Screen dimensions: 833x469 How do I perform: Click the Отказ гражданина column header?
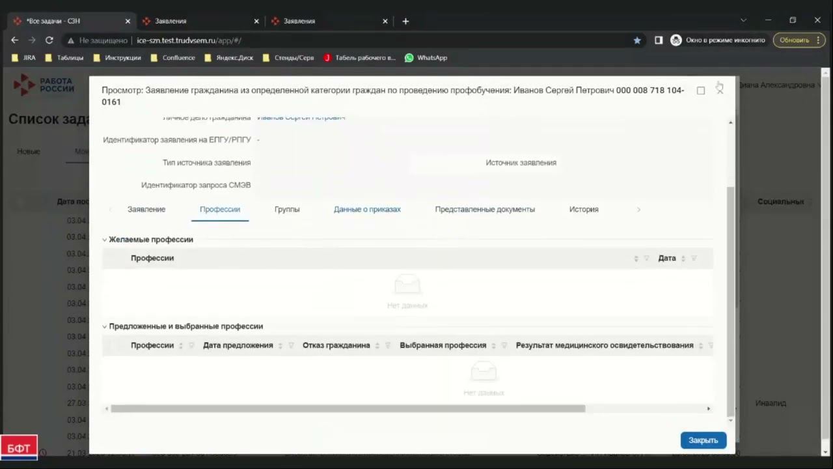(336, 346)
